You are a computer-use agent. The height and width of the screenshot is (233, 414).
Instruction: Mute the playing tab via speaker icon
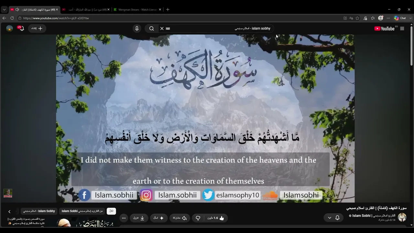coord(17,10)
